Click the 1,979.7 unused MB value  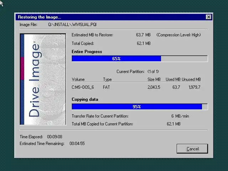(x=195, y=87)
